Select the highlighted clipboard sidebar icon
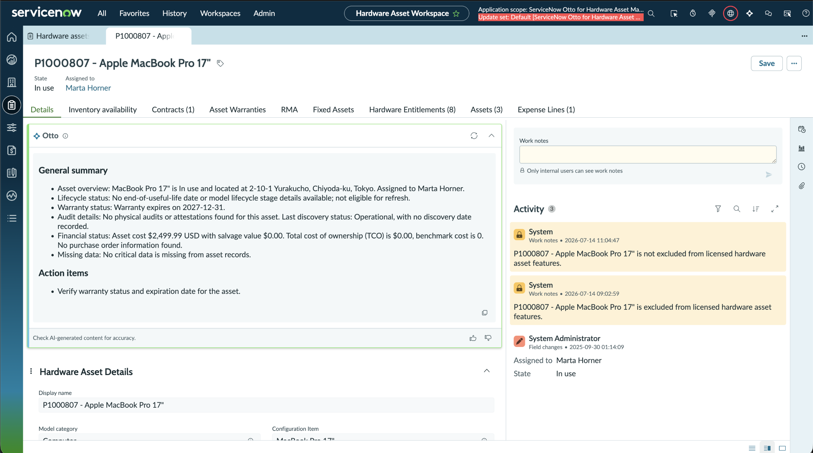This screenshot has height=453, width=813. point(12,105)
